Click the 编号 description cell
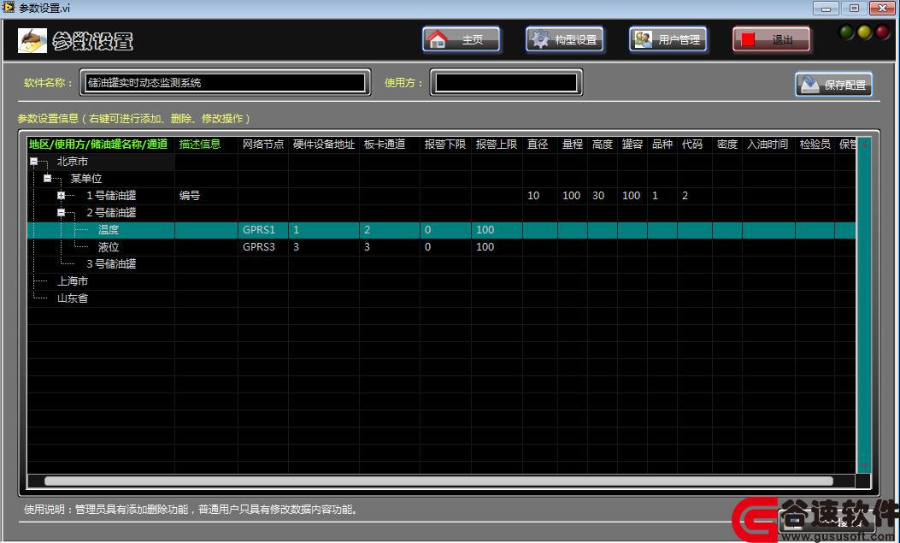This screenshot has height=543, width=900. coord(190,196)
